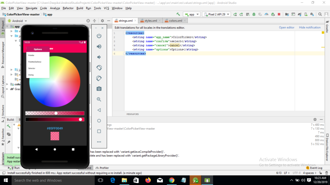
Task: Open the Refactor menu
Action: [x=68, y=8]
